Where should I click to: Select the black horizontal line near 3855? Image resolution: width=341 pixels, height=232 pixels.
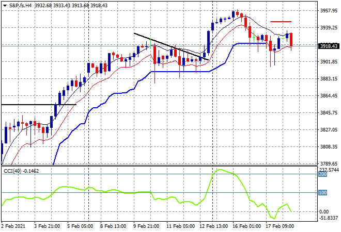pyautogui.click(x=39, y=105)
